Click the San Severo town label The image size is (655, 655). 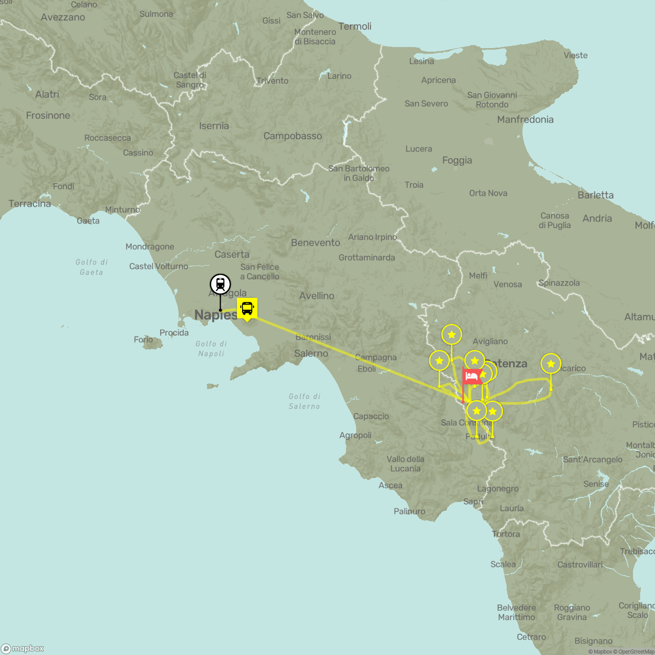[426, 104]
